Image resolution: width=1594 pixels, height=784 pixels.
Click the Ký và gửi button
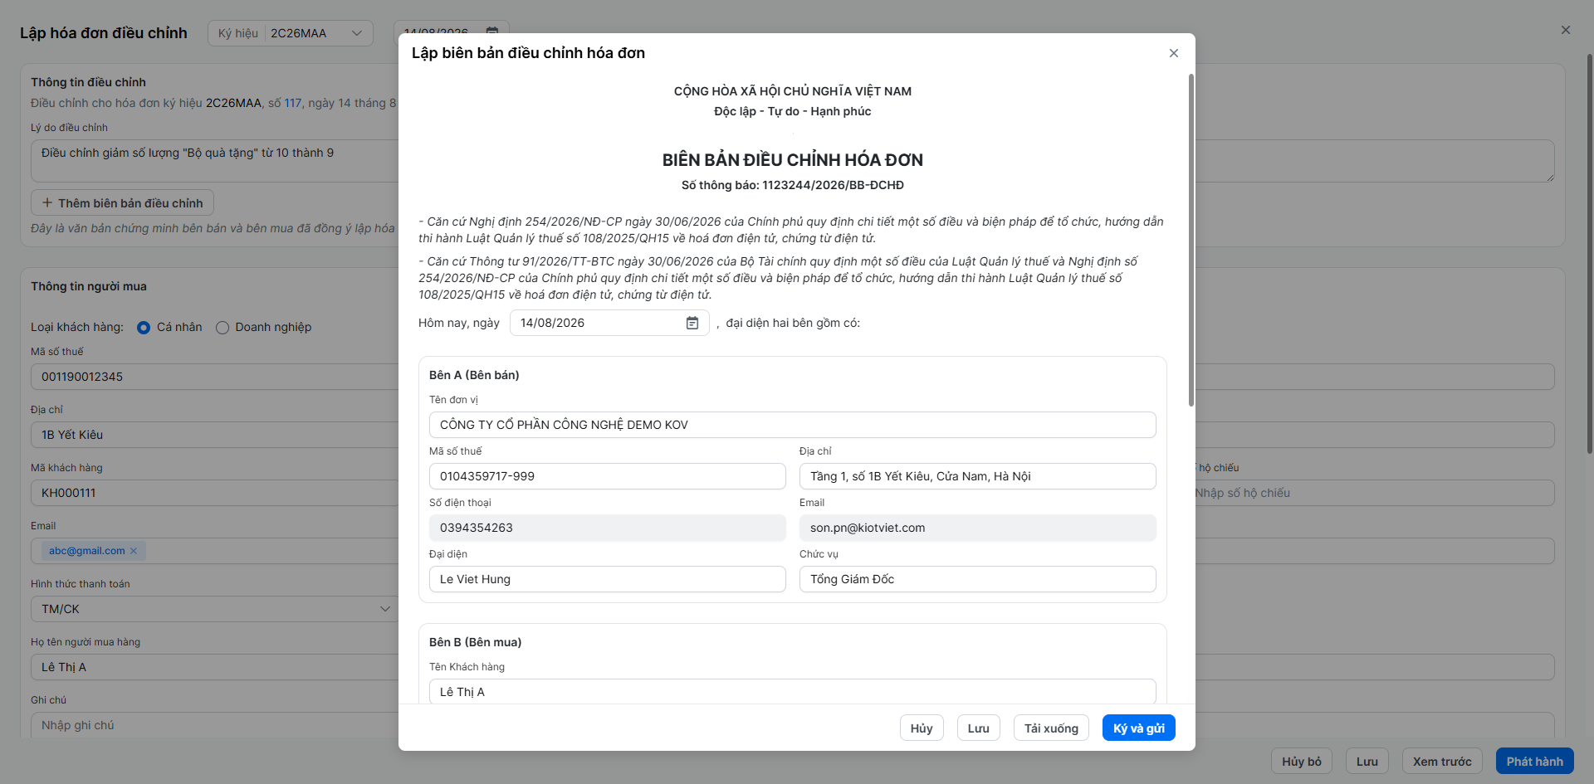pos(1138,728)
